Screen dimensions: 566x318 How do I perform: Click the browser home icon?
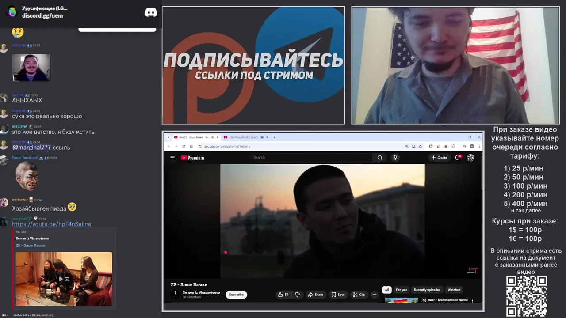[x=191, y=146]
